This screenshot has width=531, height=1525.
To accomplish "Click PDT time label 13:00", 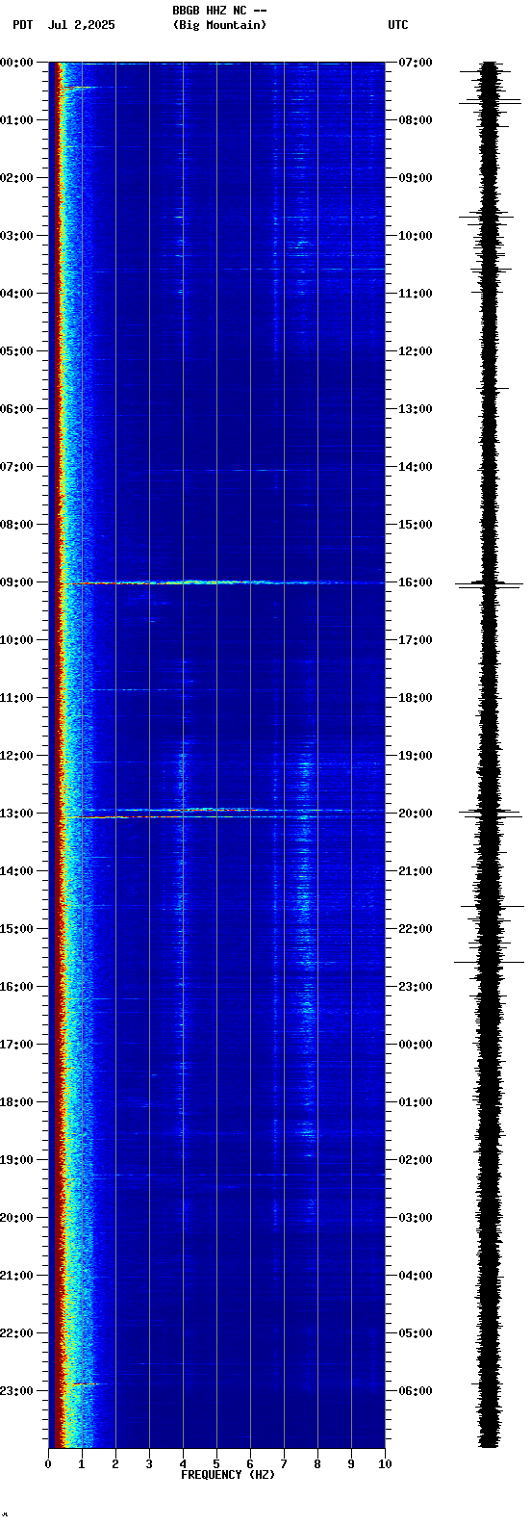I will pos(17,814).
